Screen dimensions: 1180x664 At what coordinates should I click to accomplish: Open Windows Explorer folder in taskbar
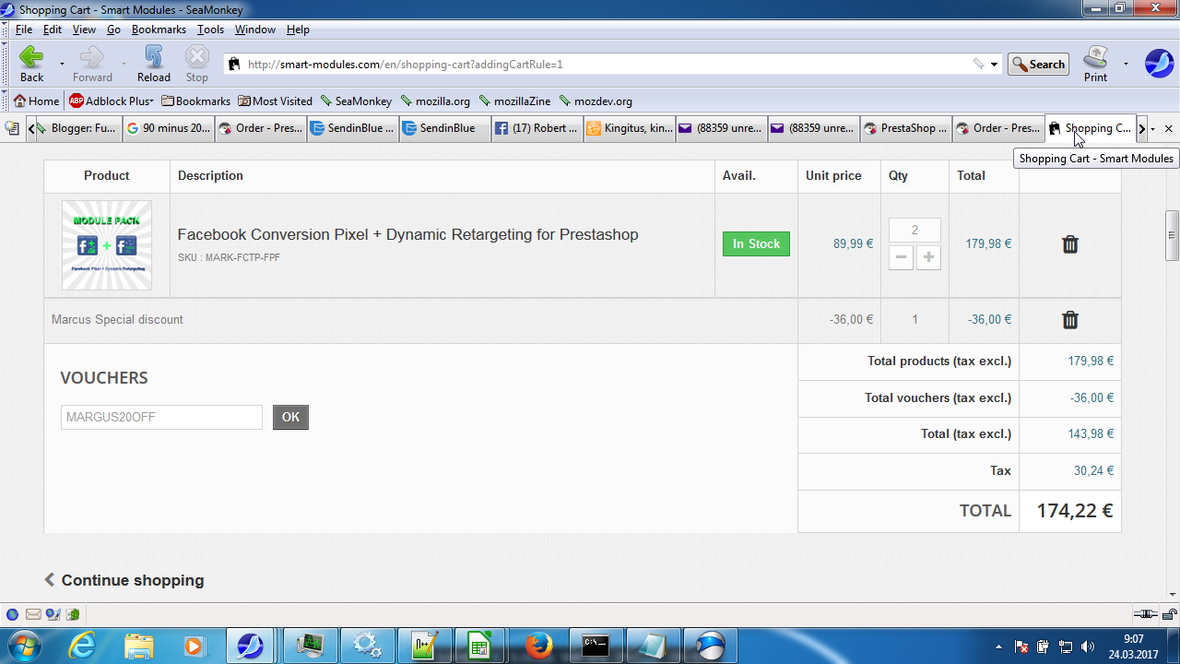point(138,646)
